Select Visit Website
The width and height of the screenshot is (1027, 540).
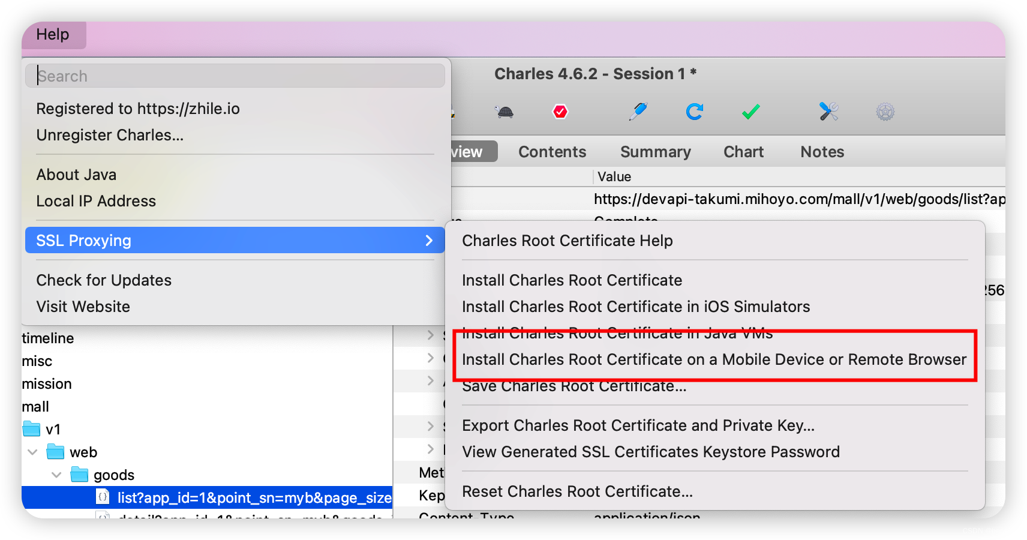[x=83, y=307]
